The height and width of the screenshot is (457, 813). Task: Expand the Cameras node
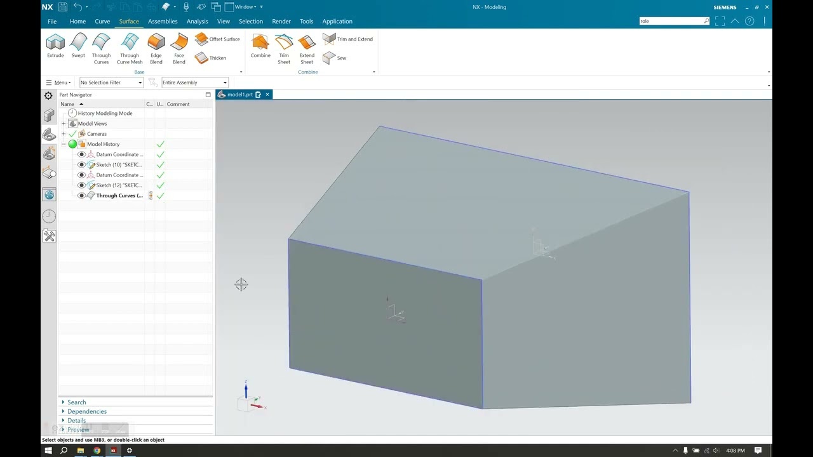pos(64,134)
